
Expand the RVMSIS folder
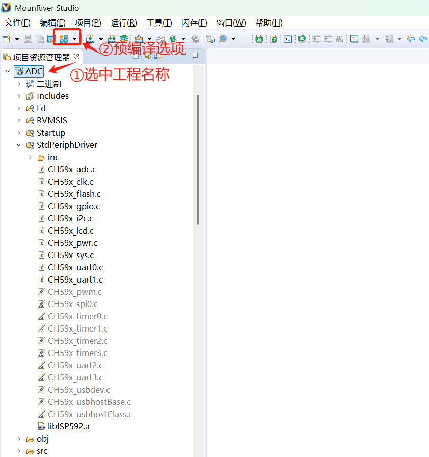[x=19, y=120]
